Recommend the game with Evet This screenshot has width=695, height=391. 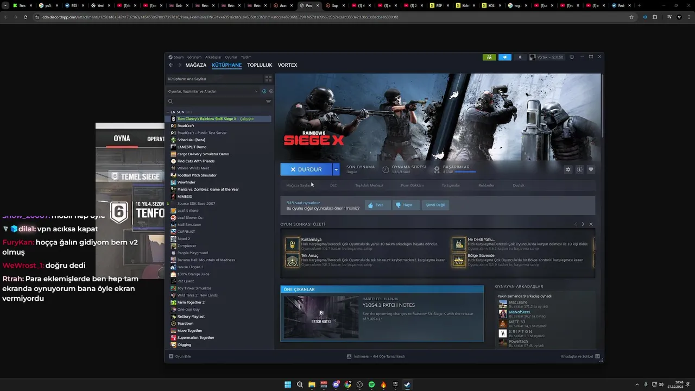click(x=377, y=205)
